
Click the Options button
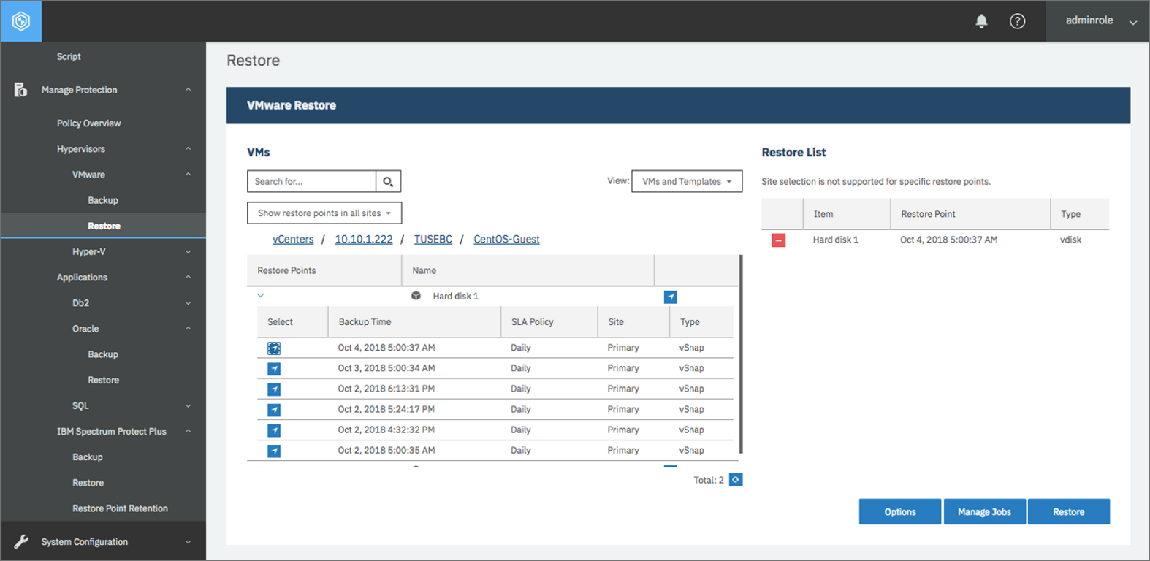tap(900, 512)
